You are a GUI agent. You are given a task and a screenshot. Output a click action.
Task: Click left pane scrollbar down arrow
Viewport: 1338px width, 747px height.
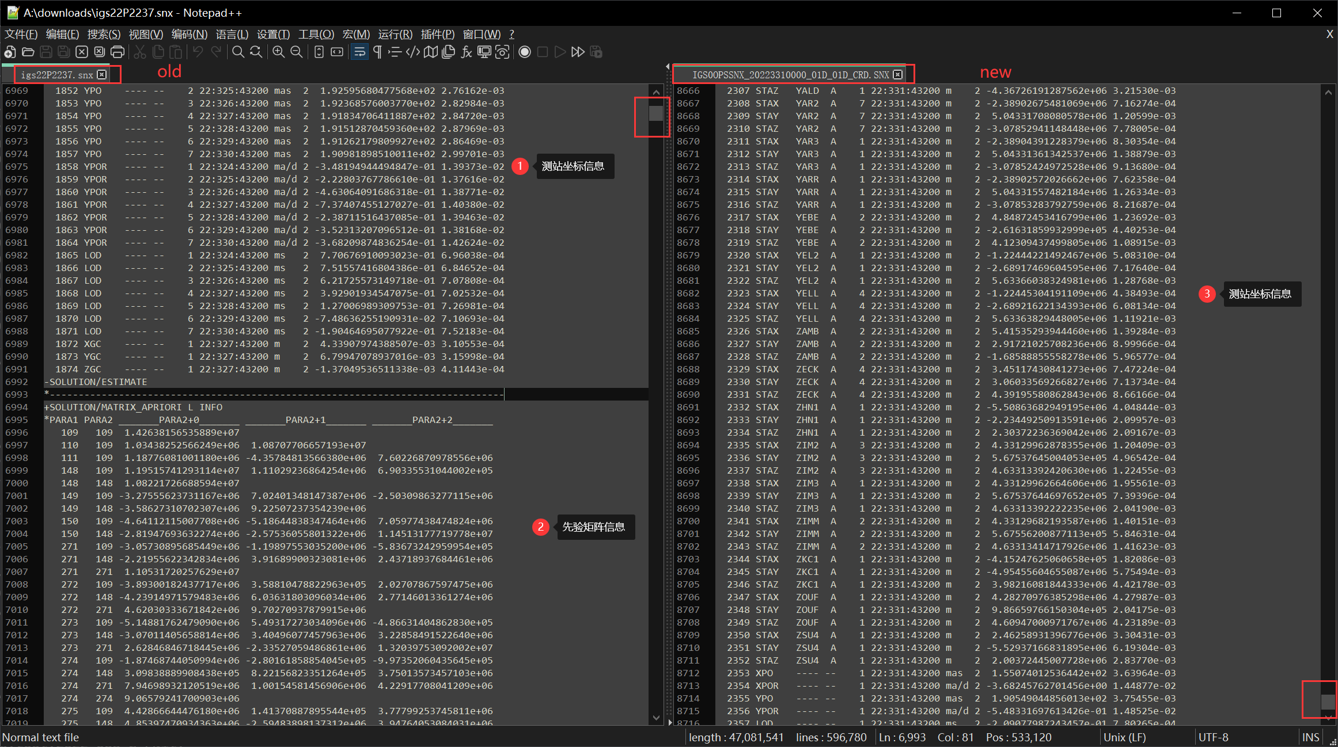pyautogui.click(x=656, y=718)
